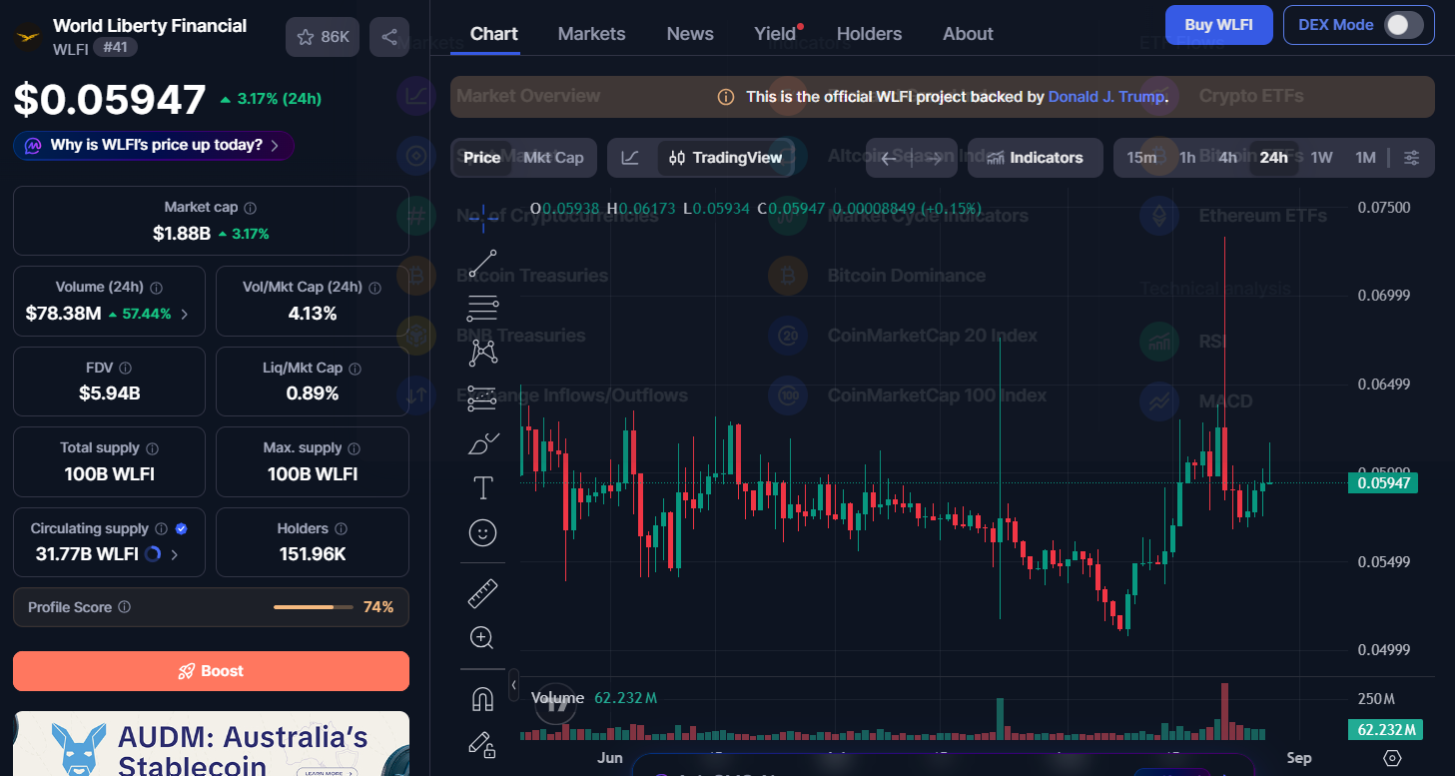The height and width of the screenshot is (776, 1455).
Task: Open the Markets tab
Action: click(x=592, y=34)
